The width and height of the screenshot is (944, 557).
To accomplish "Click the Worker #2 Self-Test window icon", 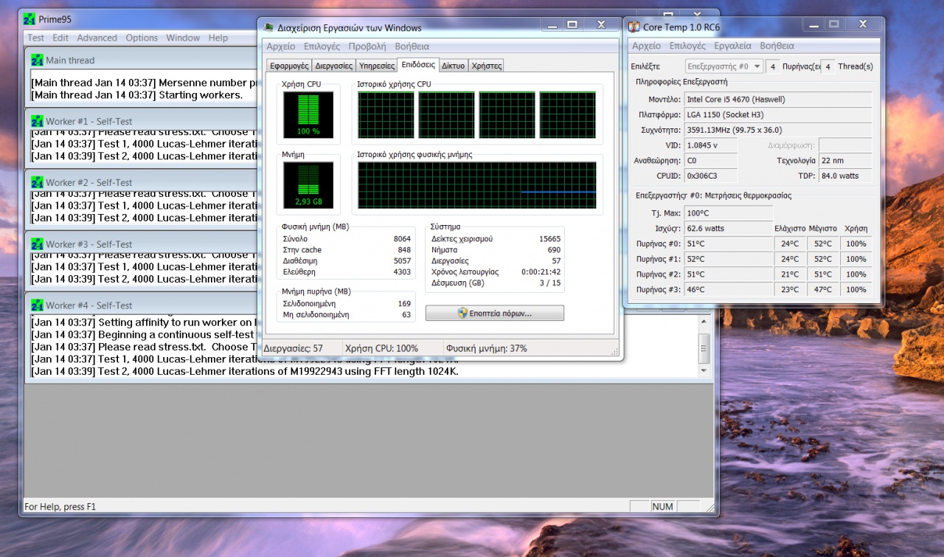I will pyautogui.click(x=37, y=182).
